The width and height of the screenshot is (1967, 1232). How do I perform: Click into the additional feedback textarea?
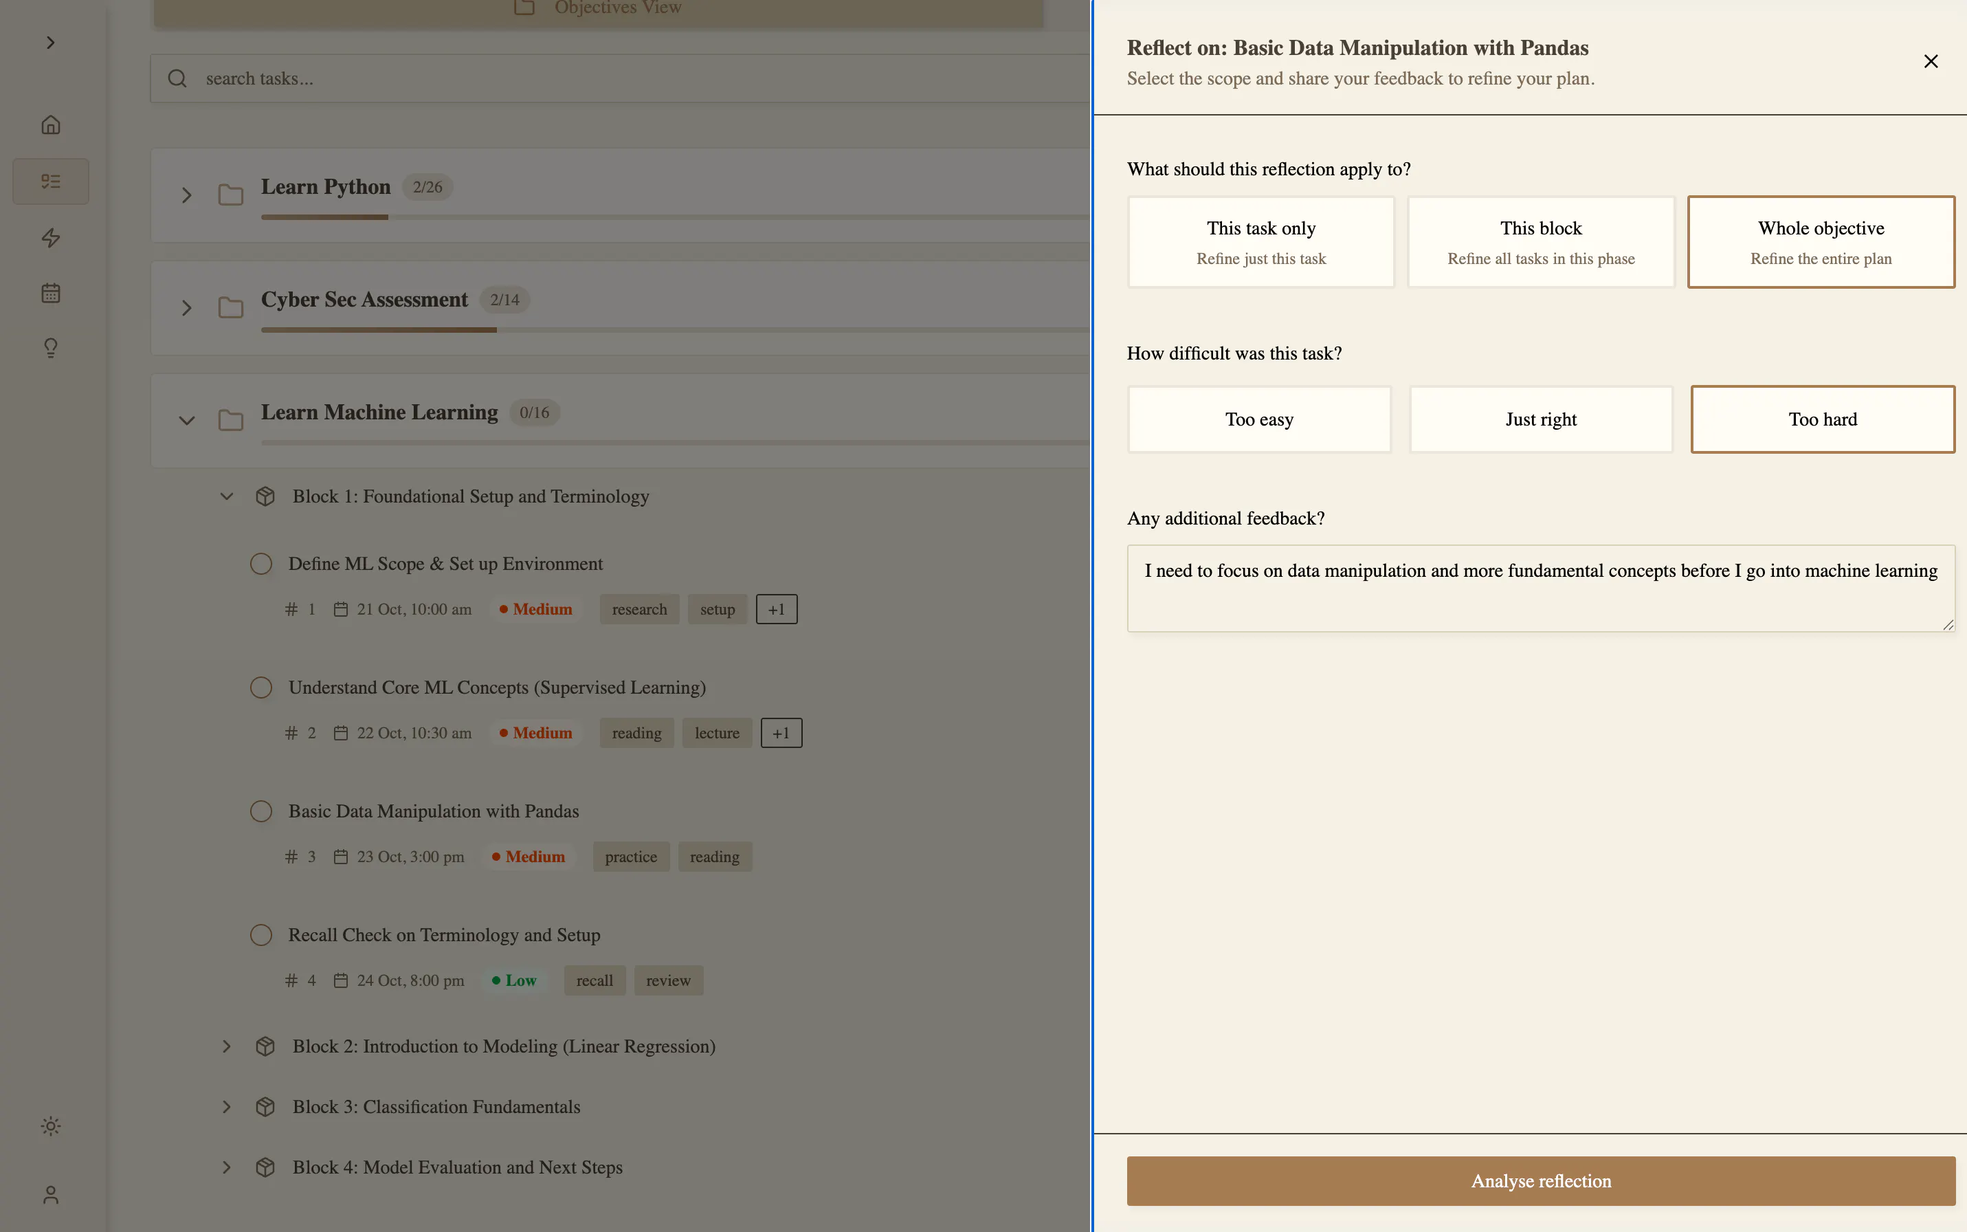[1541, 588]
